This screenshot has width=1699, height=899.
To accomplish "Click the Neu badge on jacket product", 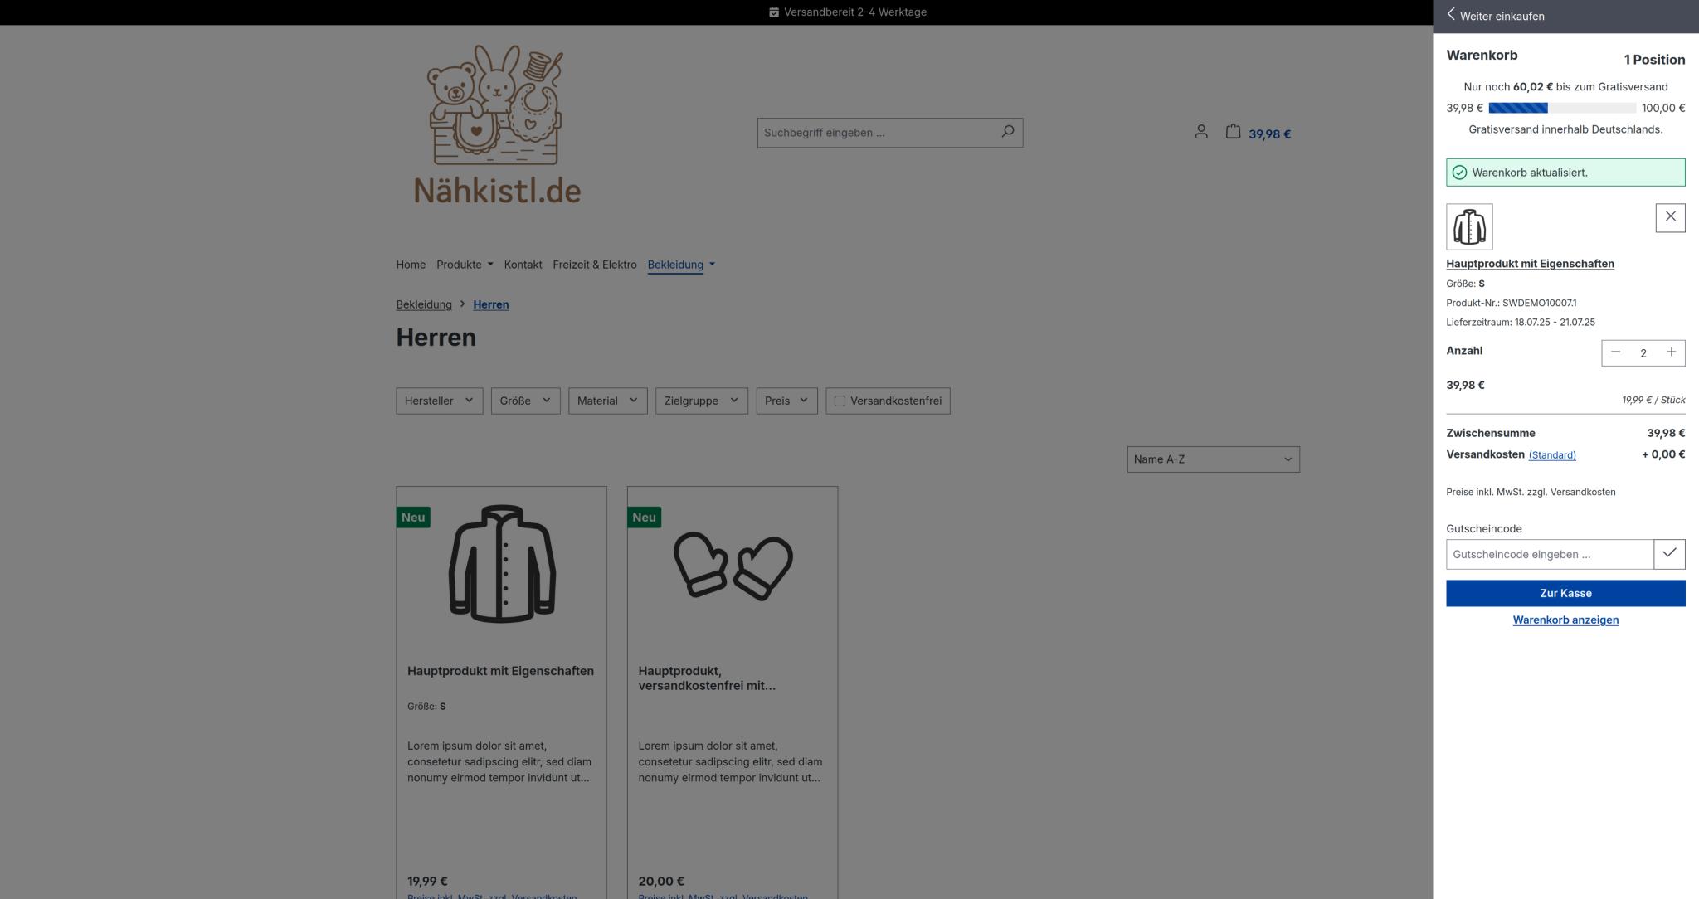I will pyautogui.click(x=413, y=517).
